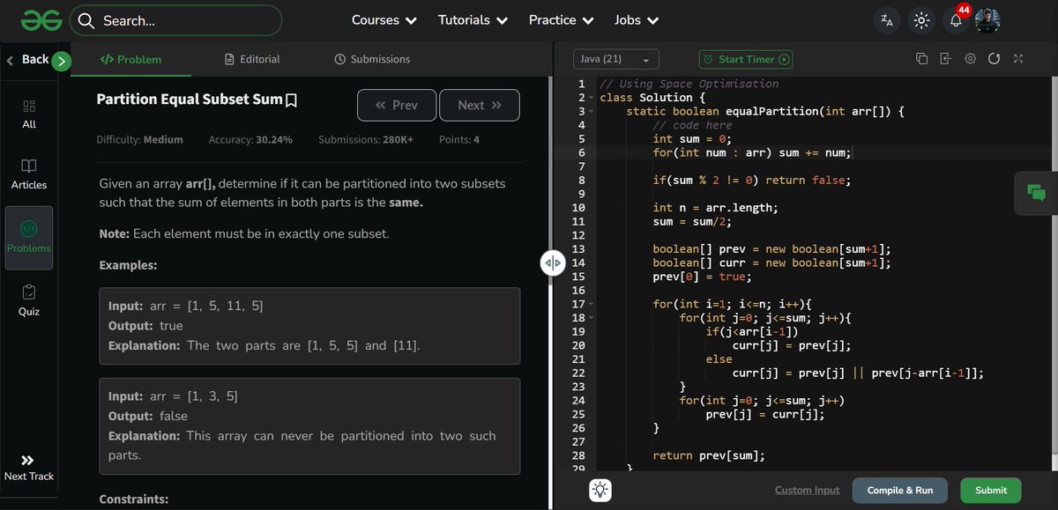Expand the Practice menu

click(x=561, y=19)
